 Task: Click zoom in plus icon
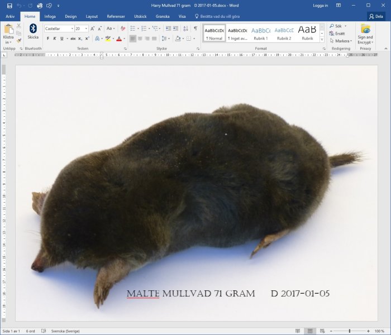coord(368,331)
